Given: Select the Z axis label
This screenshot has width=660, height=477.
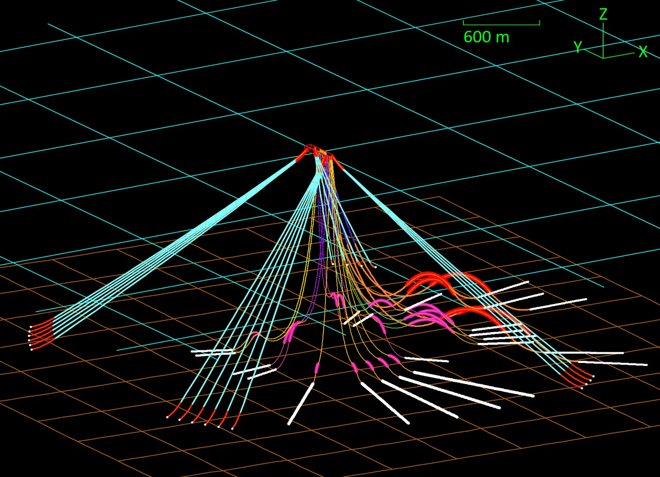Looking at the screenshot, I should [x=603, y=15].
